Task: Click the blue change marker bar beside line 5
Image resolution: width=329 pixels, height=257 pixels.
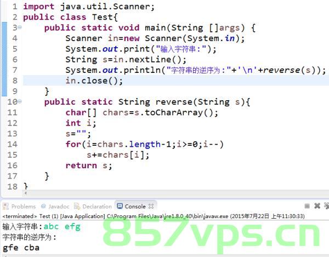Action: coord(4,49)
